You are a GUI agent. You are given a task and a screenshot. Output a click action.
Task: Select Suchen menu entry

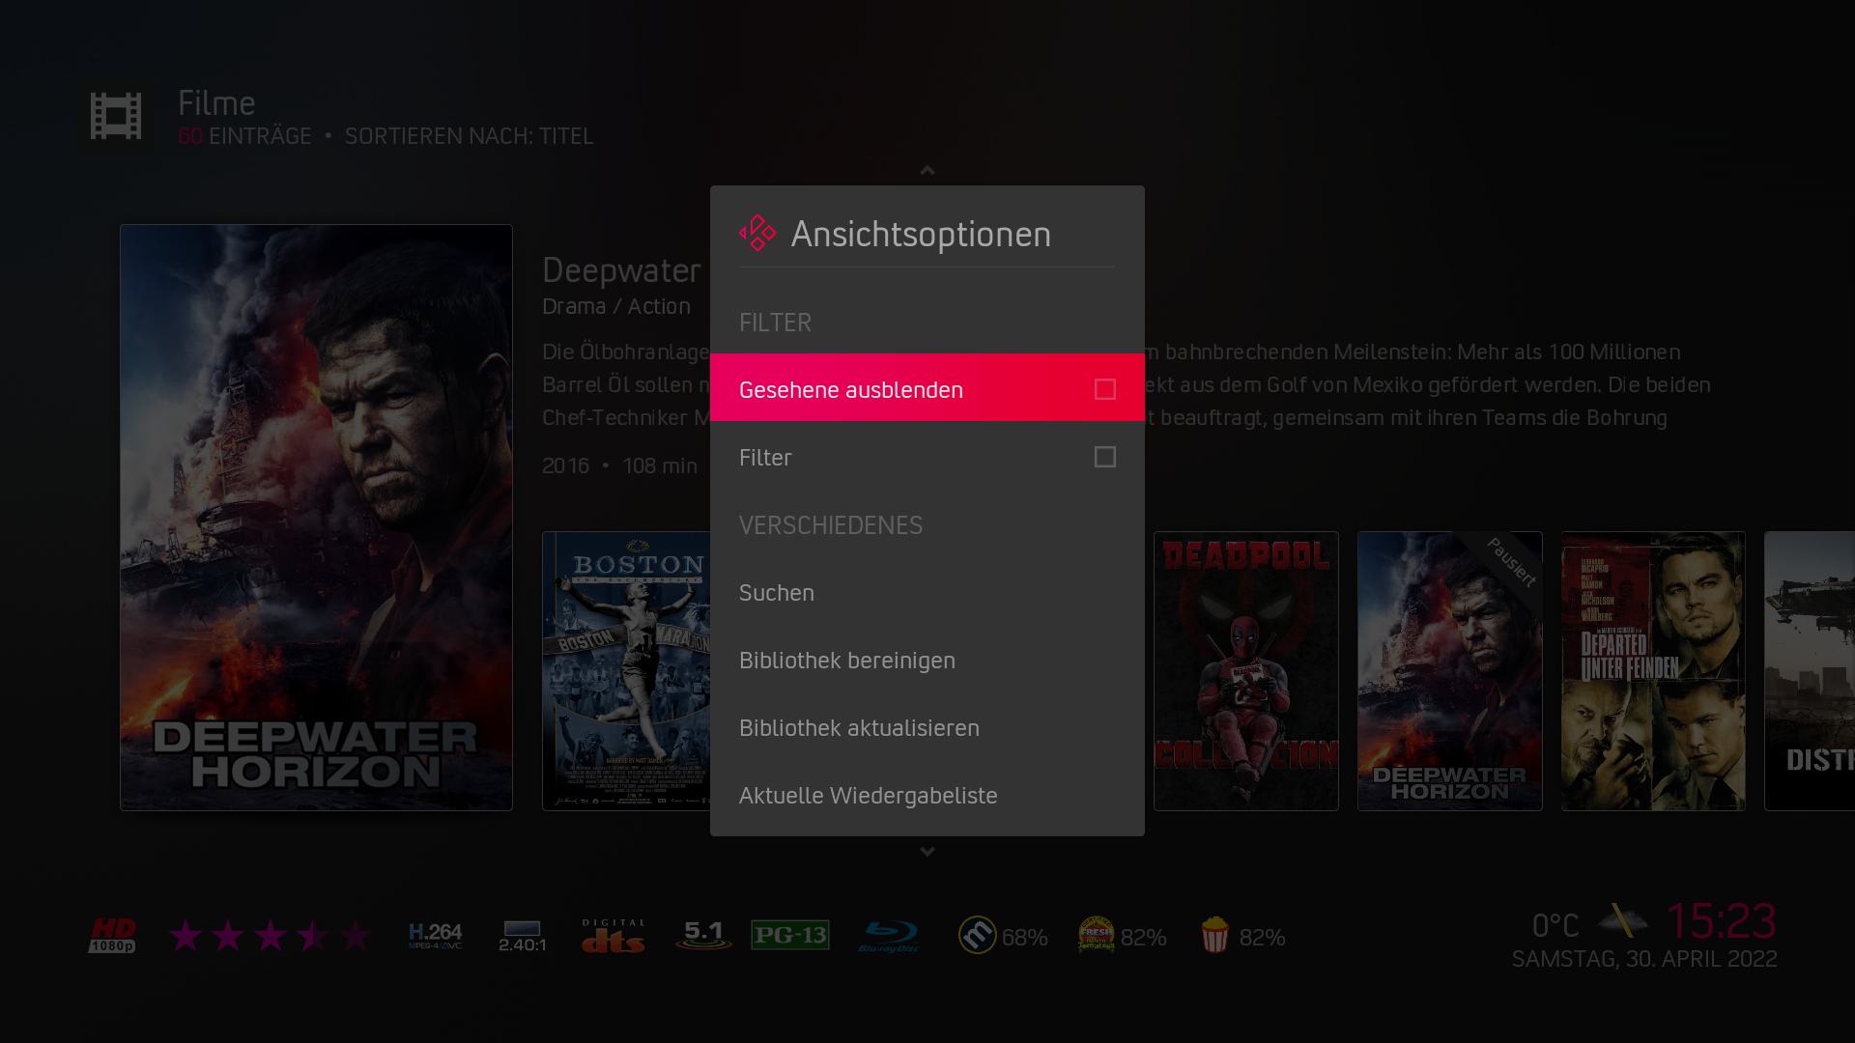[x=927, y=592]
